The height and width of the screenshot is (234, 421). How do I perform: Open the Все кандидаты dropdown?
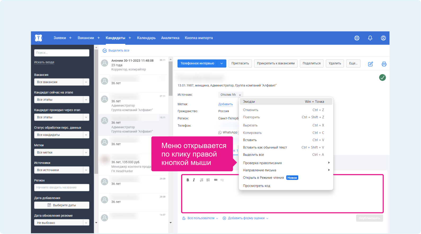62,135
